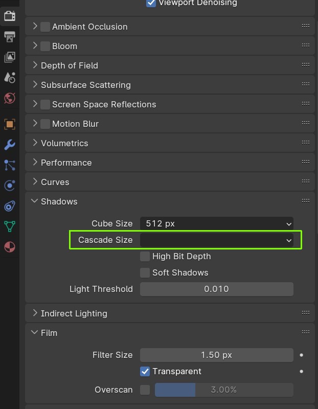Click the Filter Size animate dot
Image resolution: width=318 pixels, height=409 pixels.
click(301, 355)
